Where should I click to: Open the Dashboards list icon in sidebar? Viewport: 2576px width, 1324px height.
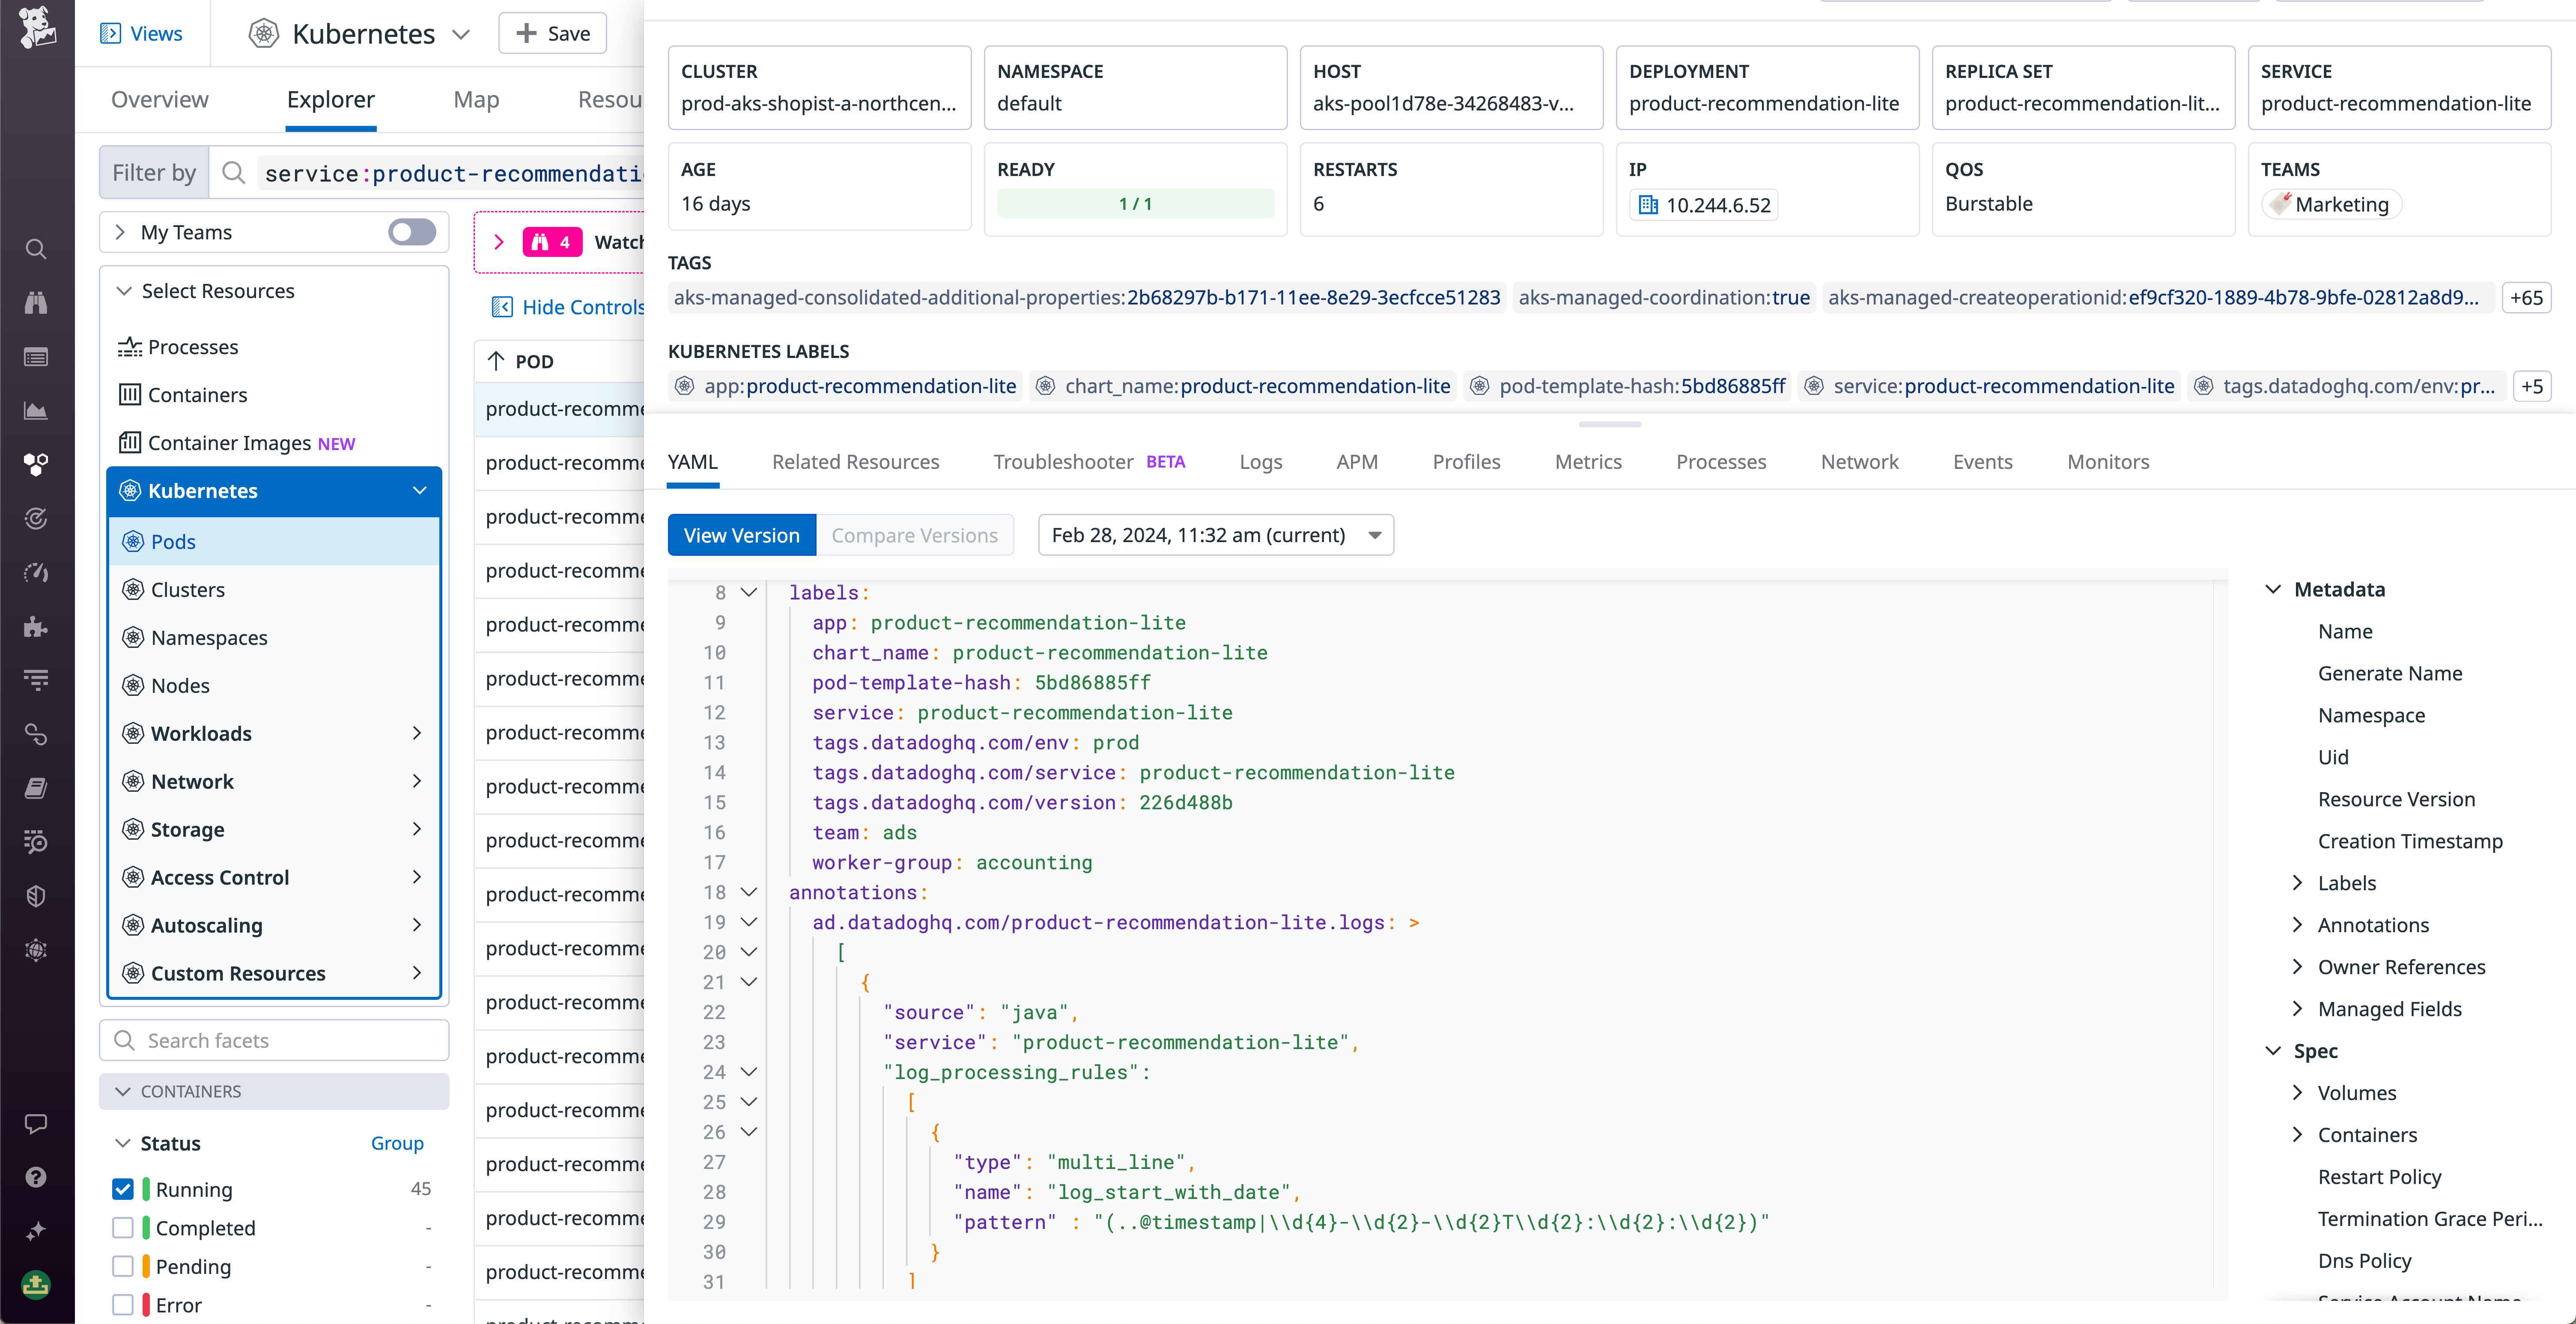click(x=36, y=357)
